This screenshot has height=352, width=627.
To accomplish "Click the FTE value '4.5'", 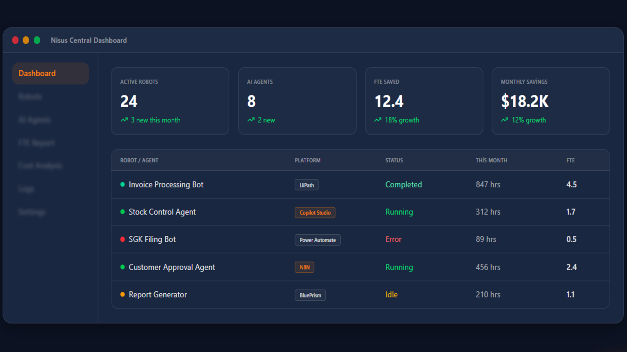I will tap(571, 185).
